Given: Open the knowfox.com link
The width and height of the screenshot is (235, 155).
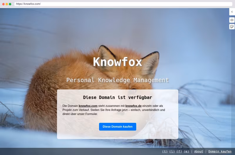Looking at the screenshot, I should tap(88, 106).
